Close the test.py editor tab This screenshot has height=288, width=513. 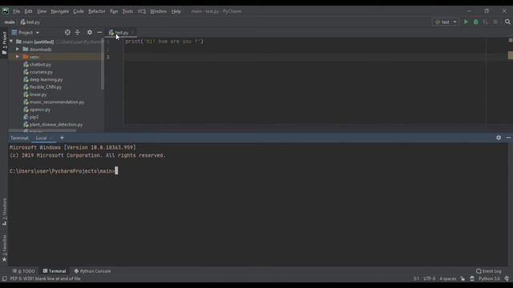click(132, 33)
